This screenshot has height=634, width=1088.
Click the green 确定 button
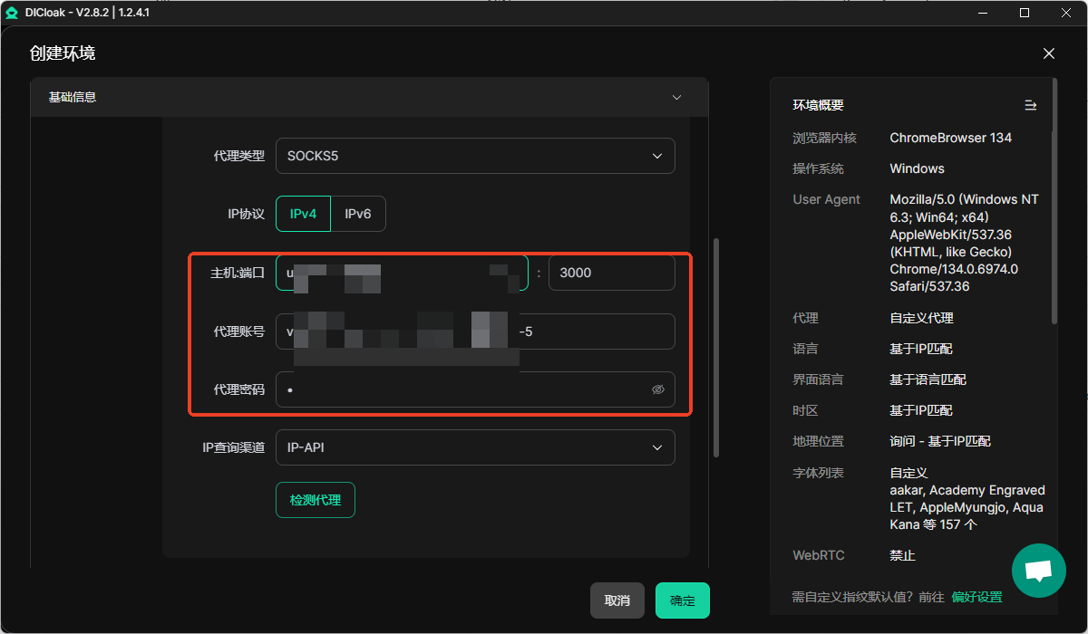(x=682, y=600)
